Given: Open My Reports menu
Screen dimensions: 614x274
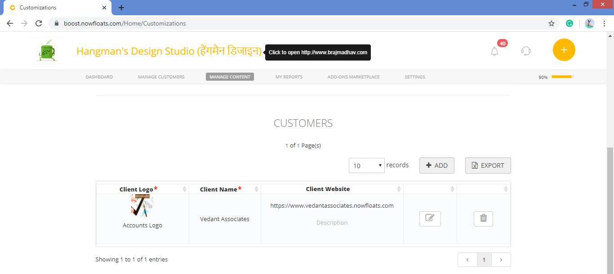Looking at the screenshot, I should pyautogui.click(x=289, y=77).
